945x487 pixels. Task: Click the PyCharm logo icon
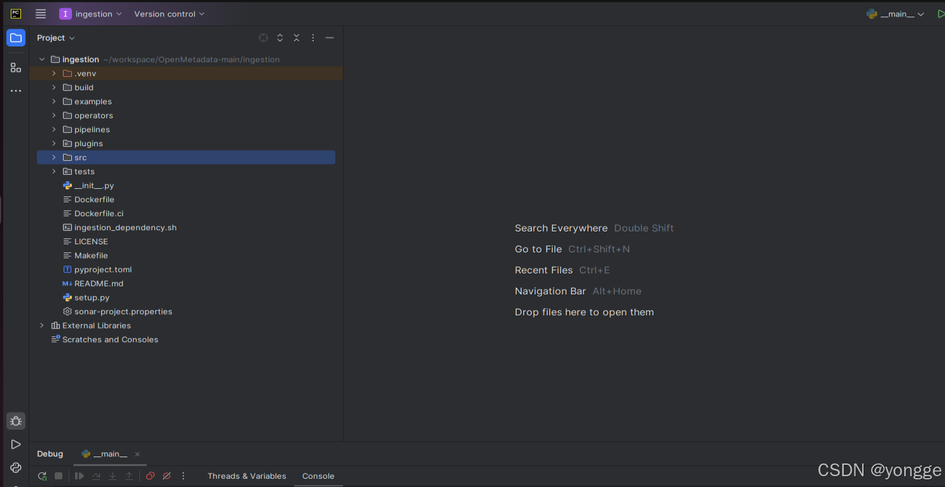16,14
